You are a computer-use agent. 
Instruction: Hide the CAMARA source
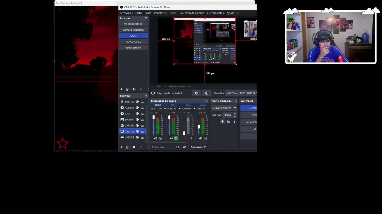tap(137, 125)
